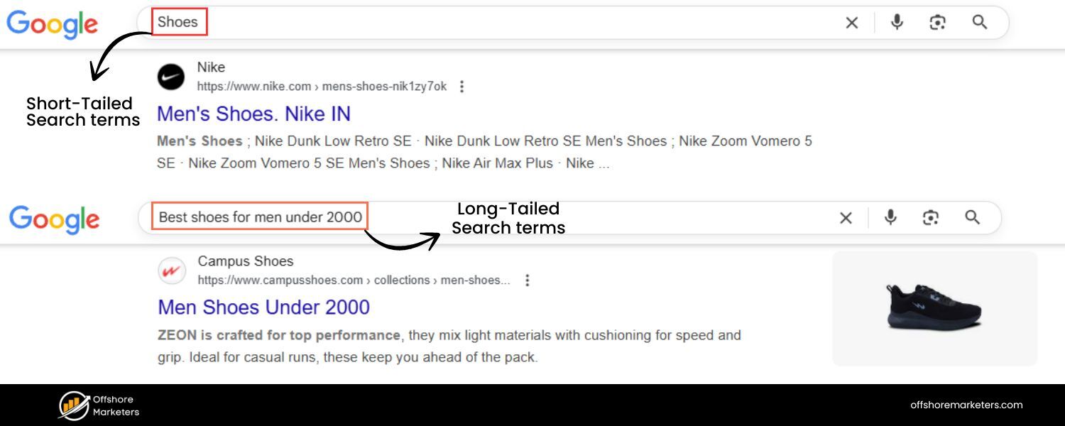Click the microphone voice search icon beside "Shoes"

click(x=896, y=23)
